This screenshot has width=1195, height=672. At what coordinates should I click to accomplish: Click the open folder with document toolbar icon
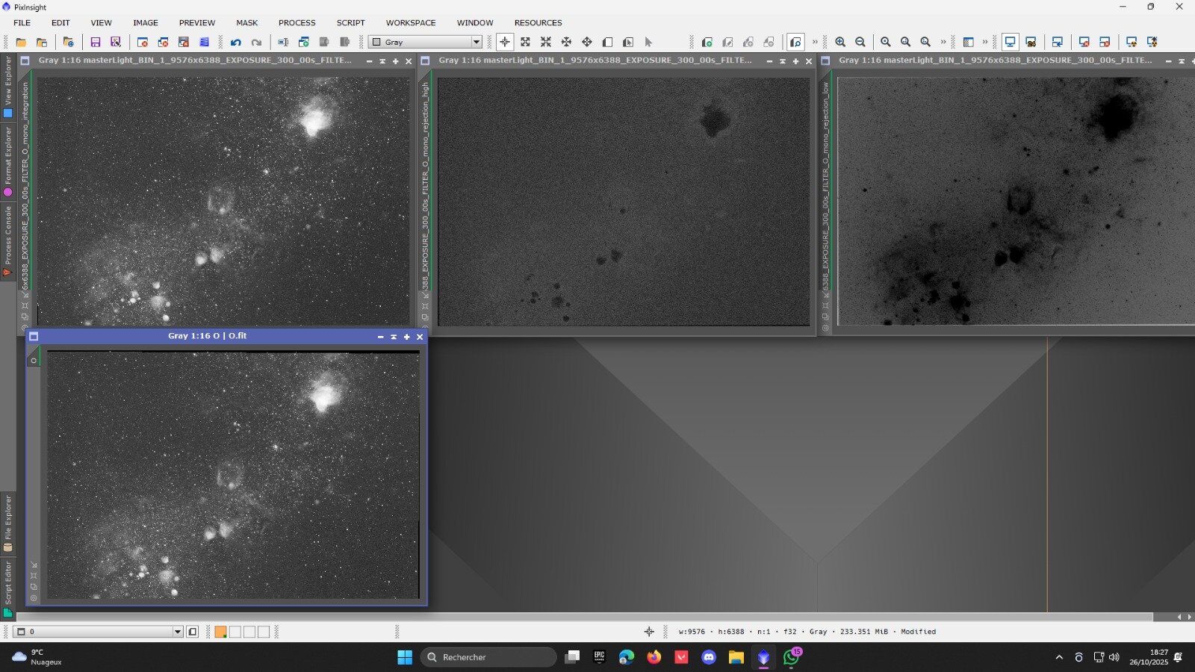pos(42,42)
